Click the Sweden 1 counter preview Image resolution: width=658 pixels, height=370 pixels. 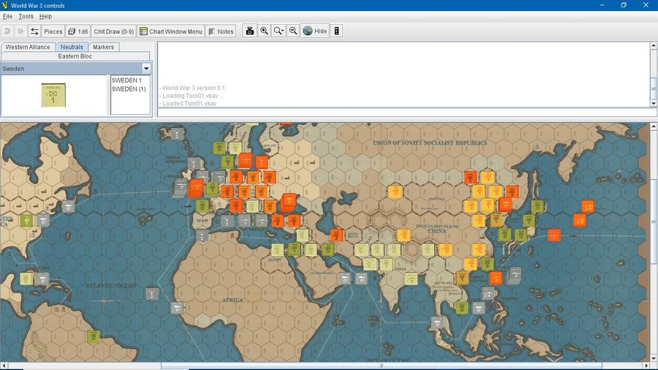[x=53, y=95]
